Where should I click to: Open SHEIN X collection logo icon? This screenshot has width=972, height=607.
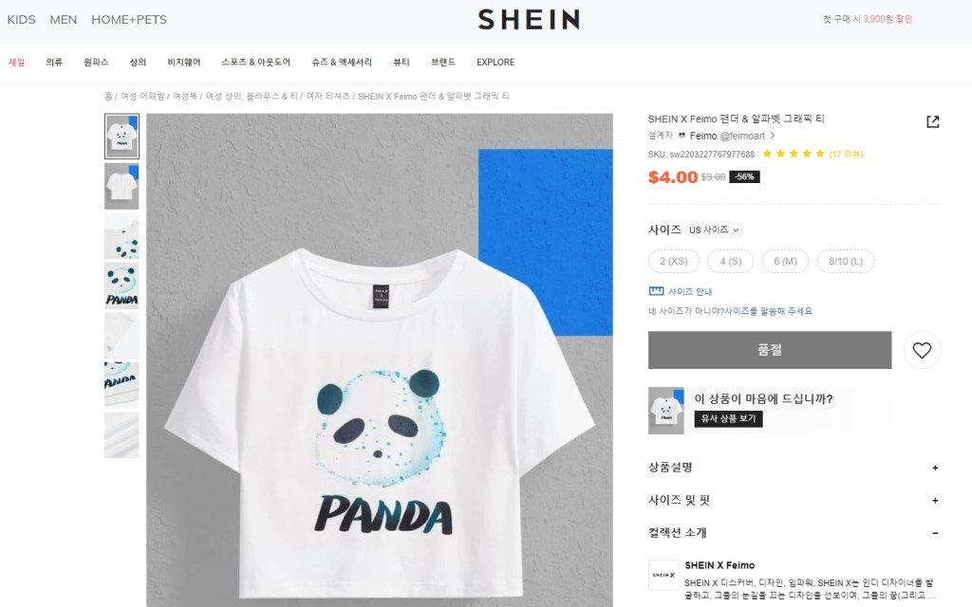coord(664,575)
